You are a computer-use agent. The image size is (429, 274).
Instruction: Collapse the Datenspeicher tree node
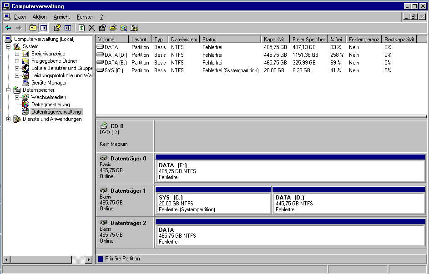pos(8,90)
